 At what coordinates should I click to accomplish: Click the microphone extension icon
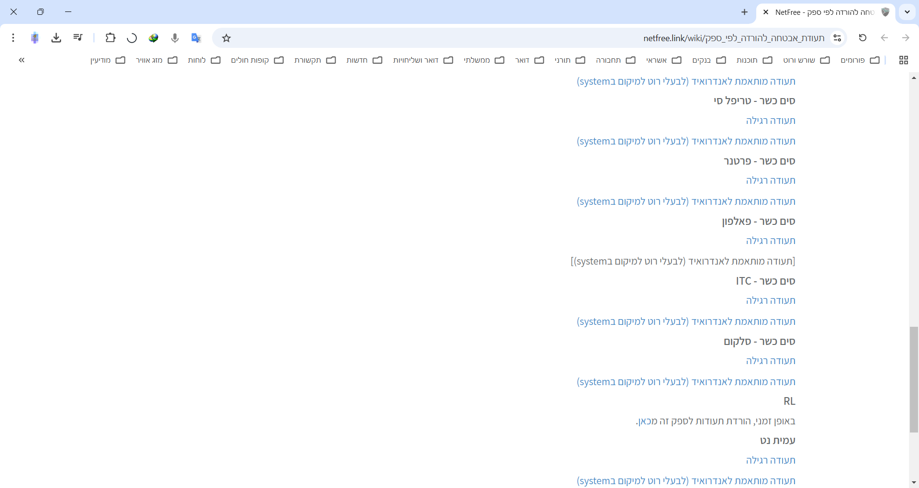[x=175, y=38]
